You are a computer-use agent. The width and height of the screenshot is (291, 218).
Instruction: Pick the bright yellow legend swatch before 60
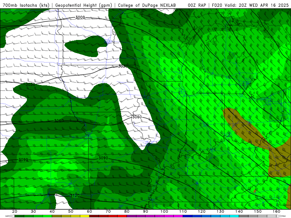(x=85, y=216)
